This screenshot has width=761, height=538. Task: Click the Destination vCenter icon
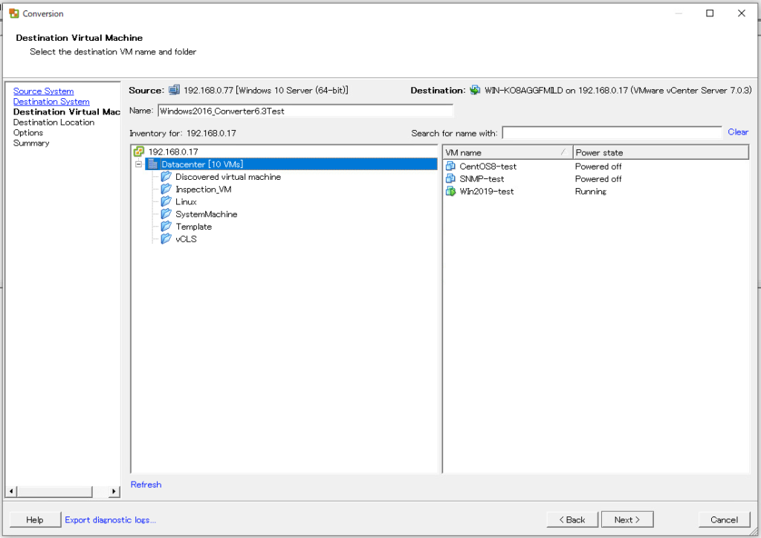[475, 90]
